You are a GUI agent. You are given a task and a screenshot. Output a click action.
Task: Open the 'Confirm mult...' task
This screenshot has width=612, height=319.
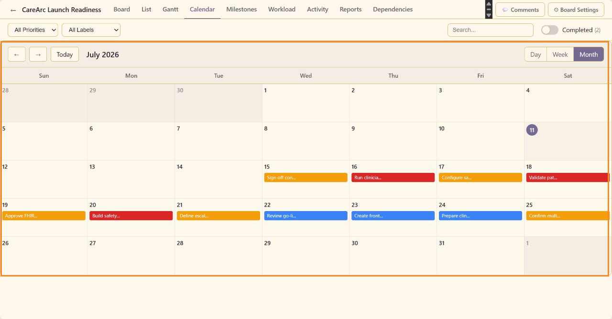click(x=568, y=216)
